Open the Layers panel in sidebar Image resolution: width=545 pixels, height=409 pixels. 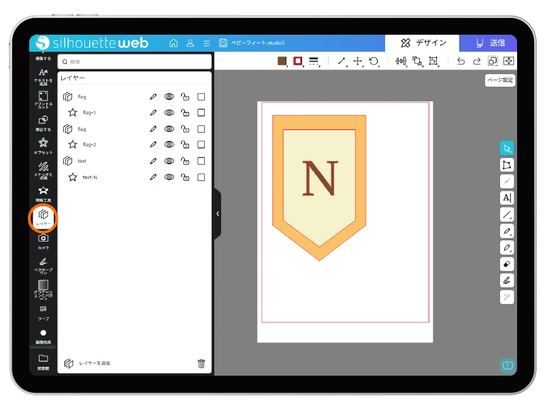tap(43, 217)
